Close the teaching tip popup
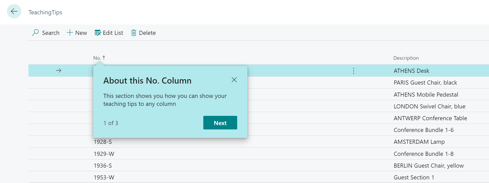 pyautogui.click(x=234, y=80)
